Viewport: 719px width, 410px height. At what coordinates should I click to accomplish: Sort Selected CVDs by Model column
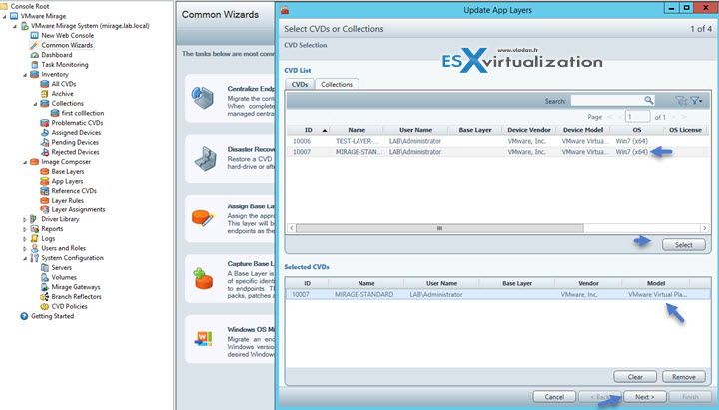(x=656, y=283)
